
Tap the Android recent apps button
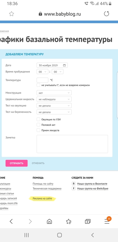pos(26,235)
